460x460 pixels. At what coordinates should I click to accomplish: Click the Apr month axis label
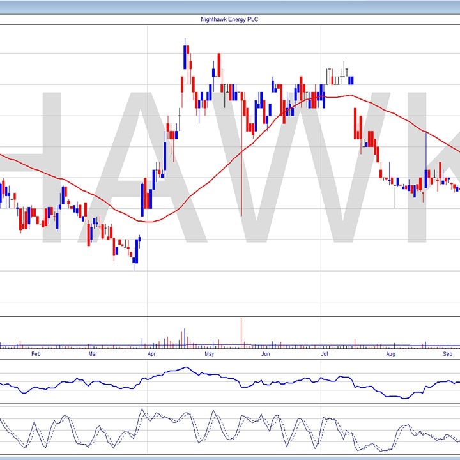click(x=151, y=353)
